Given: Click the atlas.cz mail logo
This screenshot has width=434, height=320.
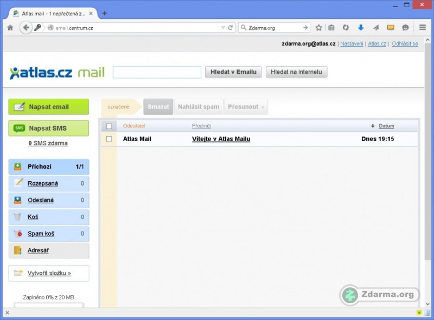Looking at the screenshot, I should click(57, 73).
